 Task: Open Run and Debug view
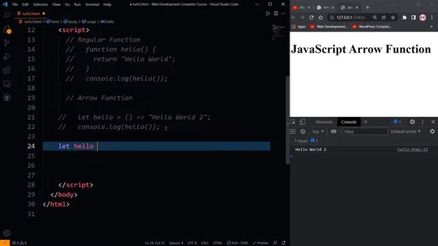tap(7, 57)
